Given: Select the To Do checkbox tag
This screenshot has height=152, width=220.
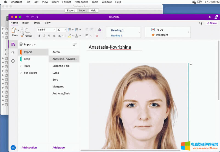Looking at the screenshot, I should (x=153, y=30).
